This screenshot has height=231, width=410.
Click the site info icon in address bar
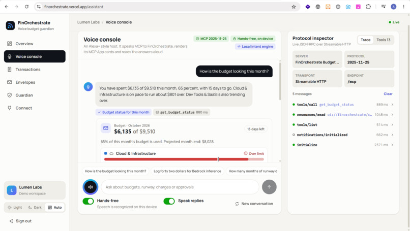click(x=39, y=7)
